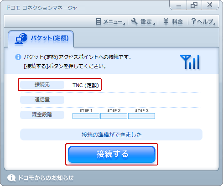Click the STEP 1 billing progress bar
223x186 pixels.
coord(86,116)
